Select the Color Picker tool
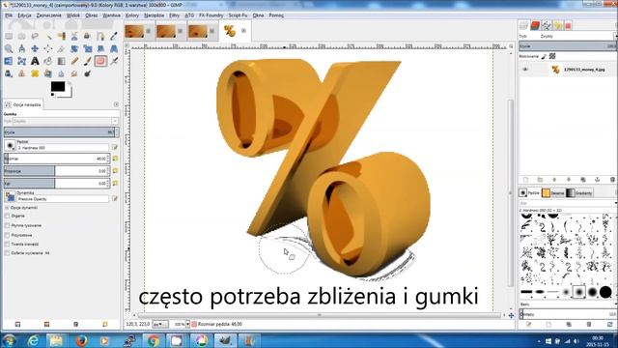 [114, 37]
